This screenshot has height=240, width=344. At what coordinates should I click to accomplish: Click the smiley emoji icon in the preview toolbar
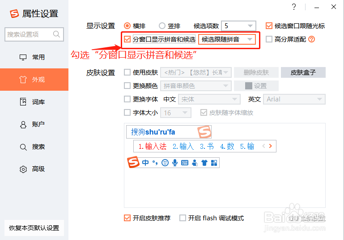click(x=165, y=163)
